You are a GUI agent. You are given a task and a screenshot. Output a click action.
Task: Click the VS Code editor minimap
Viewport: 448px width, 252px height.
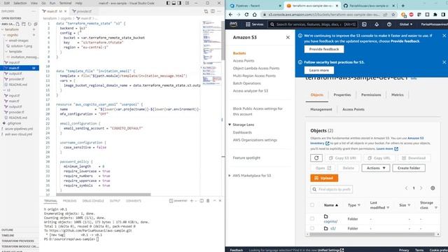[212, 53]
